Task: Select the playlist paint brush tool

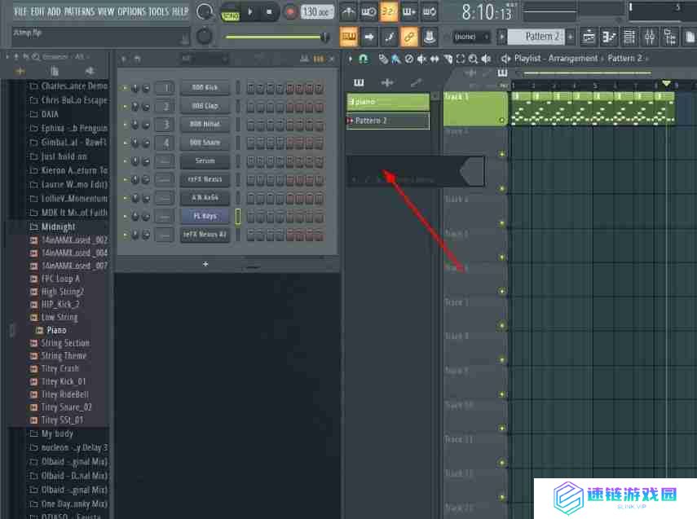Action: (395, 58)
